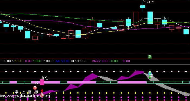Select the cyan candlestick beneath the 24.21 label

(x=143, y=7)
